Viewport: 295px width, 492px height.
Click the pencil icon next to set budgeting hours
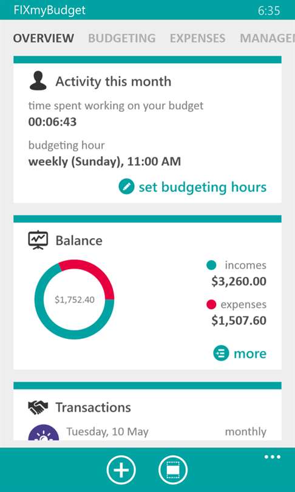[126, 186]
